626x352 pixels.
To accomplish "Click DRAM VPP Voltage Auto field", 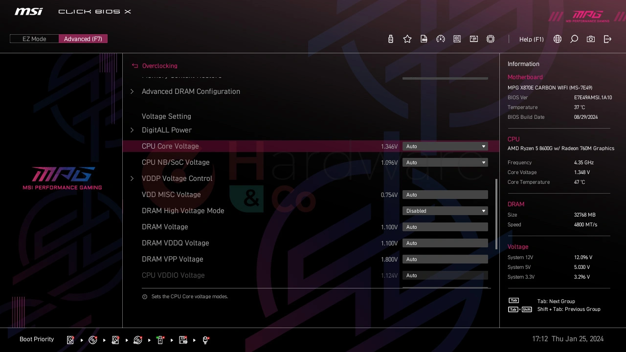I will click(x=445, y=259).
